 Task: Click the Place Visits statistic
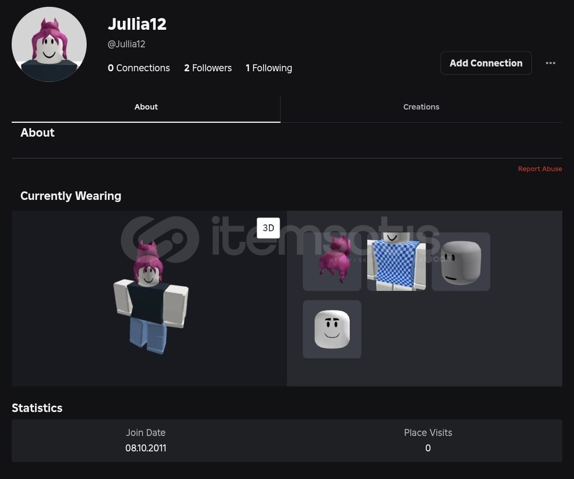[x=428, y=440]
